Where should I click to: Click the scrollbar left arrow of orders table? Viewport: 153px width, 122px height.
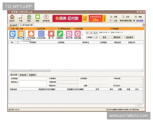coord(10,70)
